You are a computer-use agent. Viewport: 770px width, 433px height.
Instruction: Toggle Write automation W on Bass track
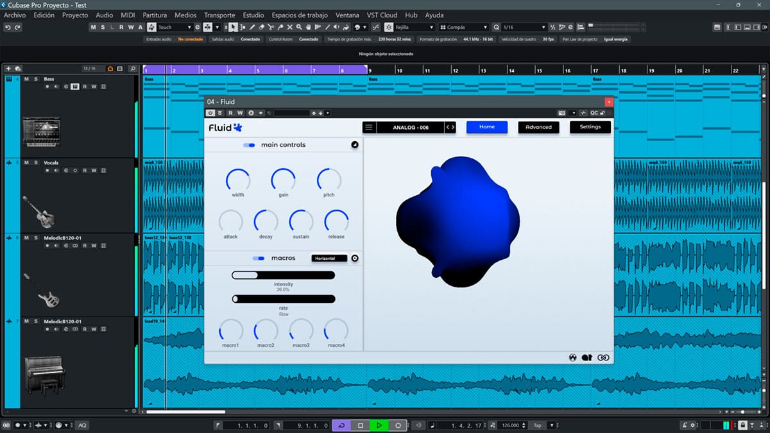[x=94, y=87]
